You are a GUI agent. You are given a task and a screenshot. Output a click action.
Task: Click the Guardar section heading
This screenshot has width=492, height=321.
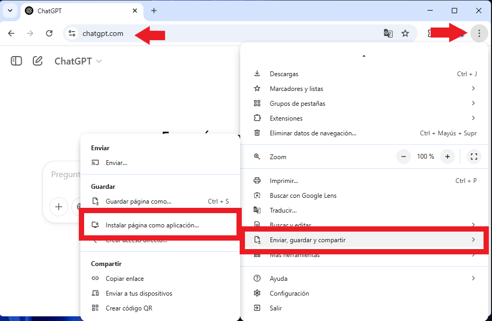[103, 187]
